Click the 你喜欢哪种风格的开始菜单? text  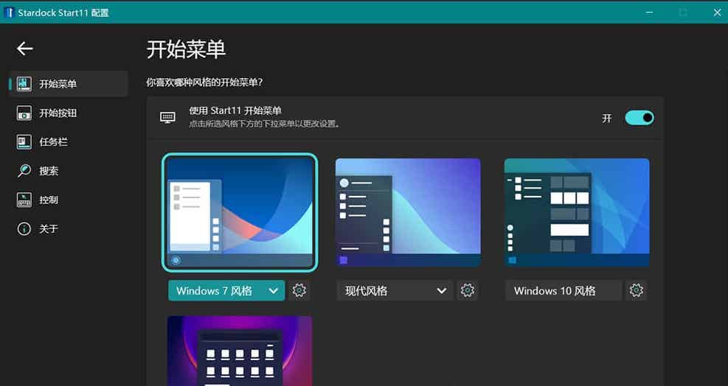(x=205, y=83)
